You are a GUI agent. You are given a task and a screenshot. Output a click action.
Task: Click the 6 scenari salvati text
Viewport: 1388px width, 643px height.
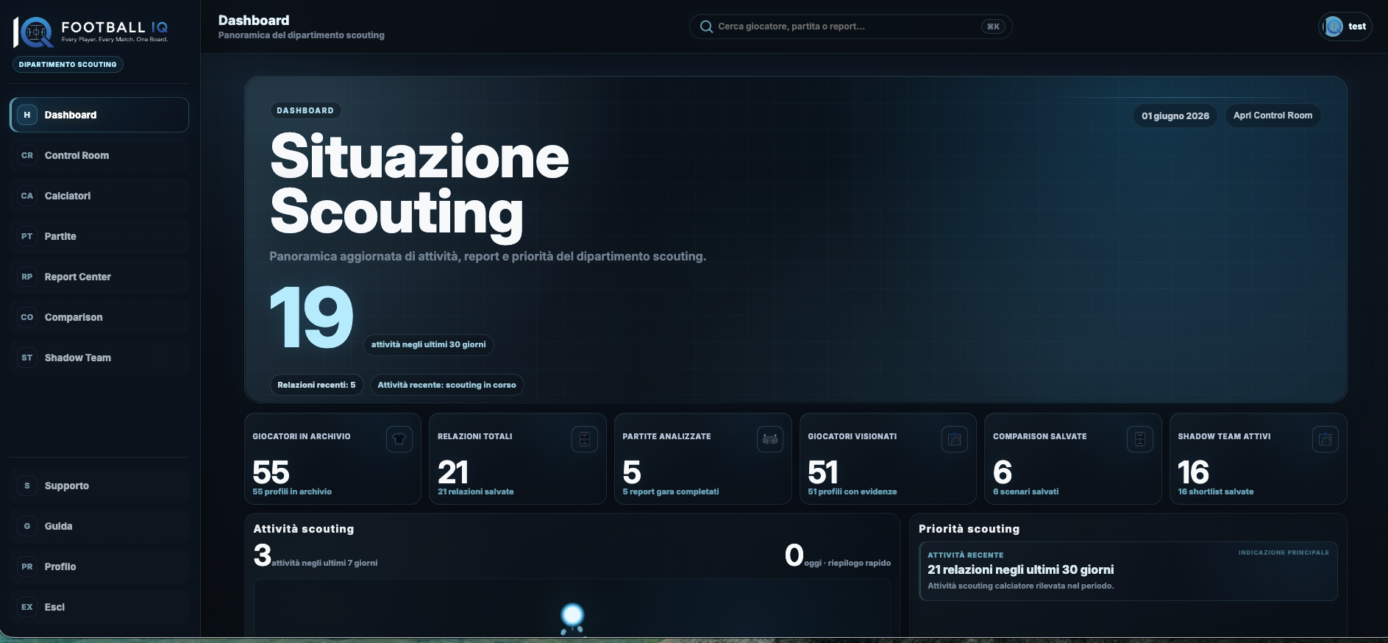click(x=1026, y=491)
